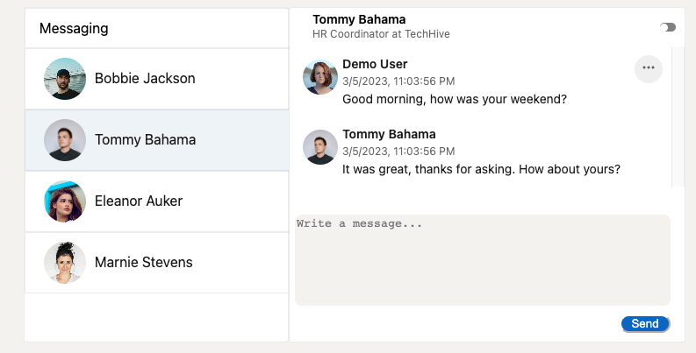Click Tommy Bahama's avatar beside his reply
The height and width of the screenshot is (353, 696).
320,147
